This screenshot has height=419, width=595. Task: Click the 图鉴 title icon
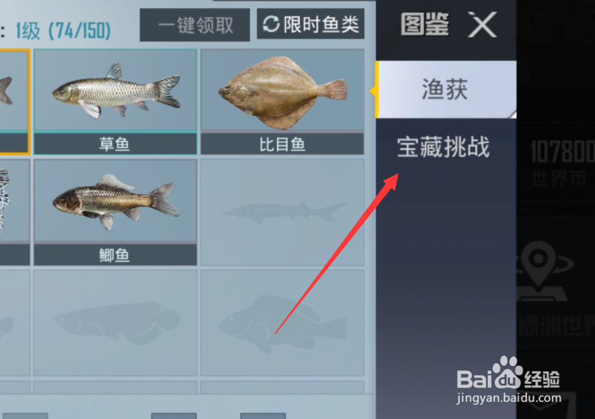pyautogui.click(x=424, y=25)
